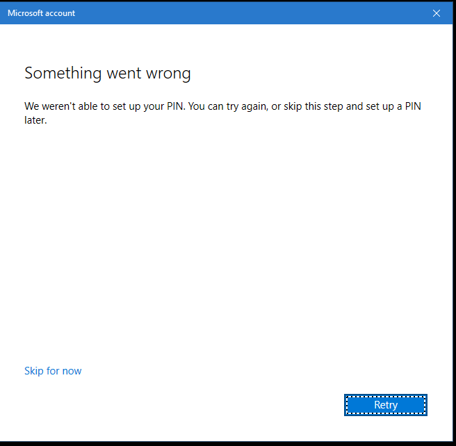
Task: Select the 'Something went wrong' heading
Action: 108,73
